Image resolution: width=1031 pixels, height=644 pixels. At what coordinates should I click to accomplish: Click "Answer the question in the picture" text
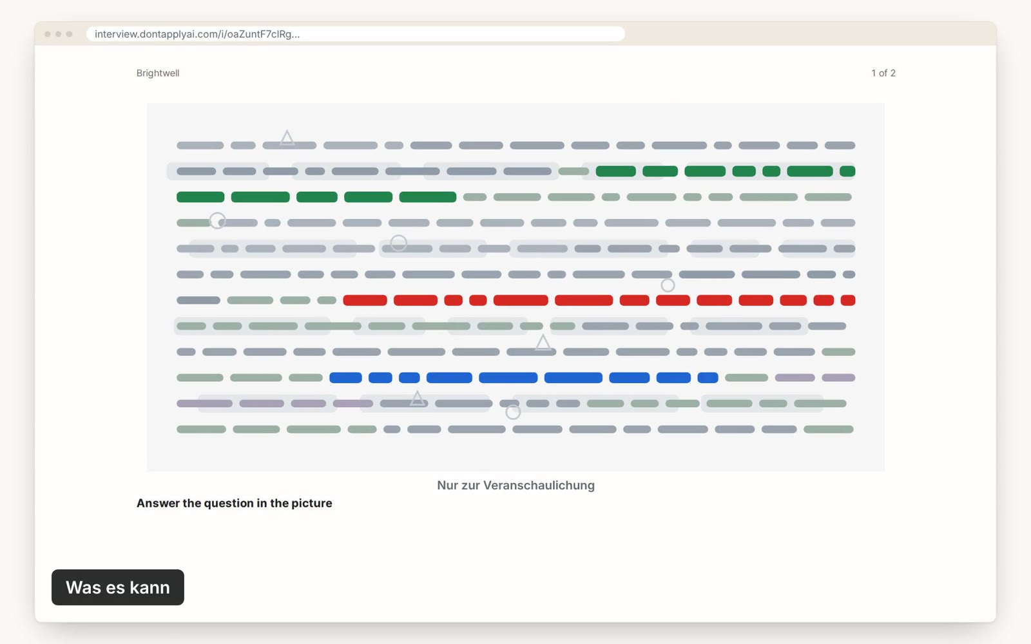click(x=235, y=504)
